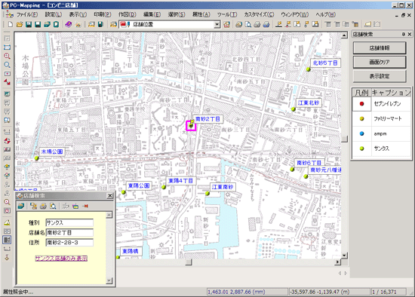415x297 pixels.
Task: Click the preview magnifier icon in 店舗検索 window
Action: coord(53,206)
